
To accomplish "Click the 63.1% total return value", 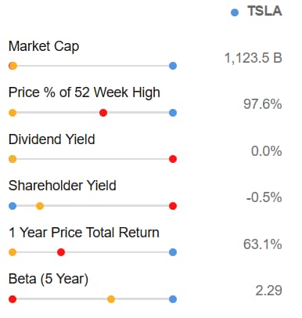I will pyautogui.click(x=263, y=244).
